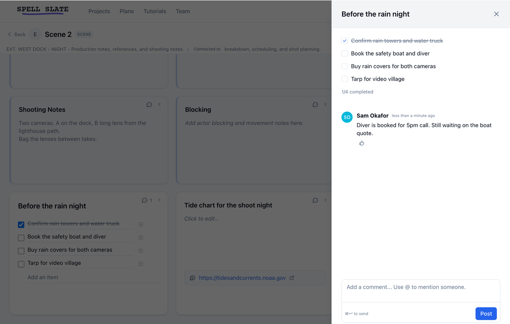Click the Shooting Notes text about two cameras
Viewport: 510px width, 324px height.
pyautogui.click(x=82, y=131)
